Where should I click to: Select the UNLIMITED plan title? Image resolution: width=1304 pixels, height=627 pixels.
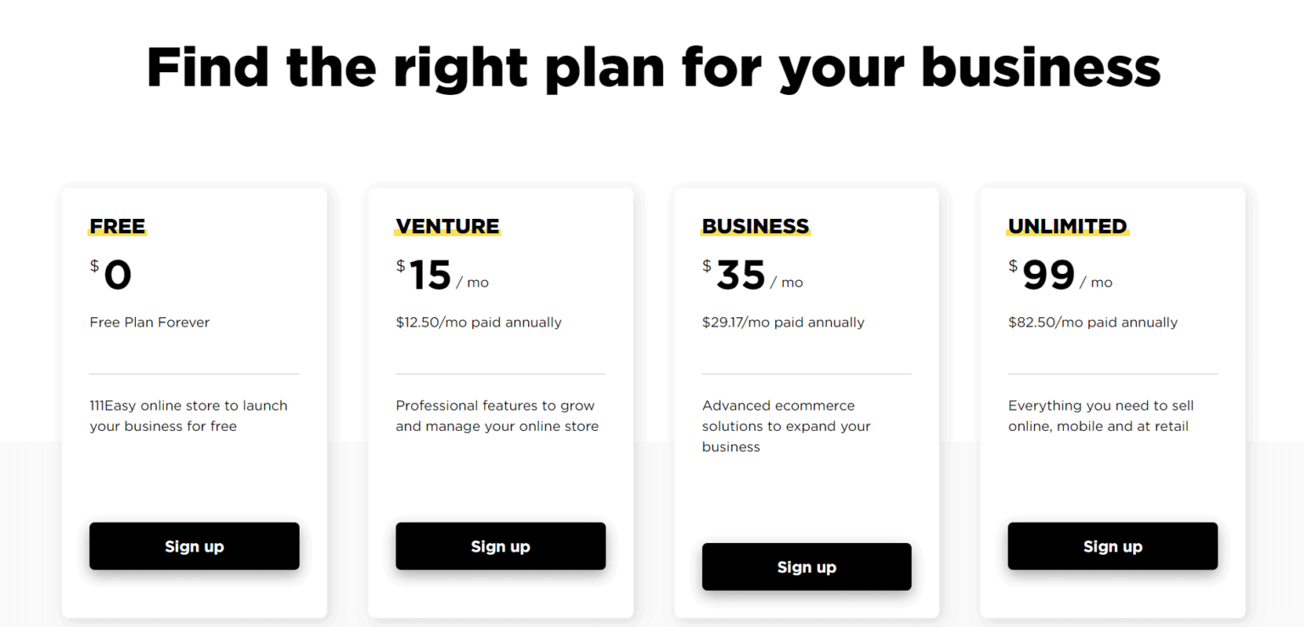point(1066,226)
